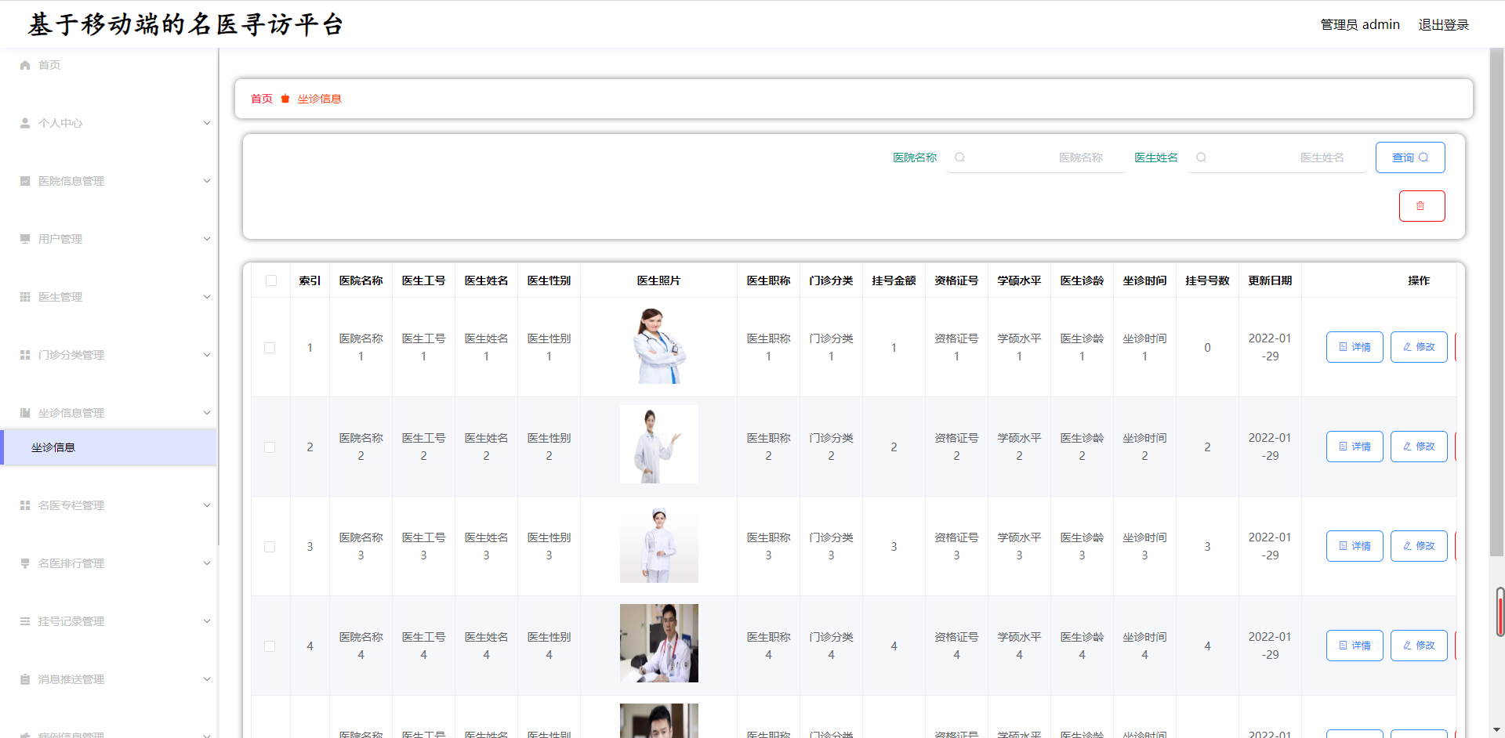Click the 医院名称 search input

[1036, 157]
